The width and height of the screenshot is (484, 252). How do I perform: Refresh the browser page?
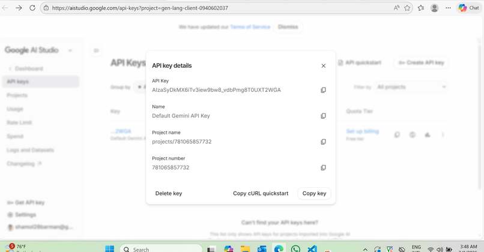[x=32, y=8]
